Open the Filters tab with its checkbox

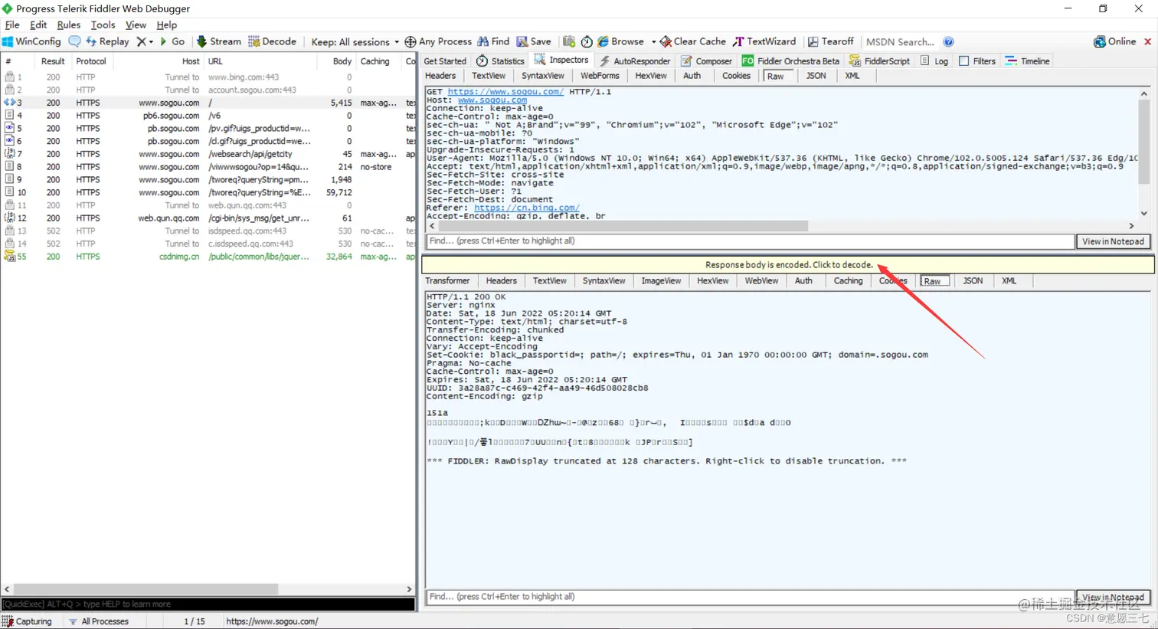[976, 61]
